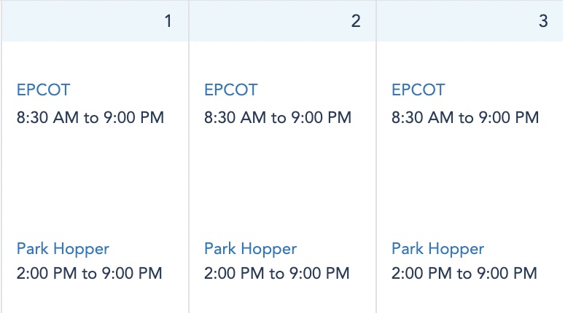Click Park Hopper 2:00 PM hours, day 3
The image size is (576, 313).
pyautogui.click(x=464, y=274)
